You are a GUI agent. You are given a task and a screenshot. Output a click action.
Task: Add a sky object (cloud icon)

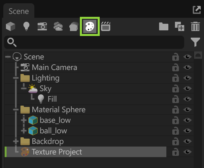click(x=58, y=26)
